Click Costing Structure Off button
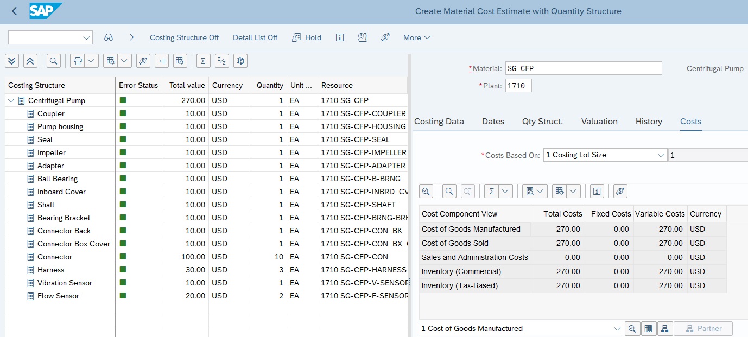Screen dimensions: 748x337 184,37
